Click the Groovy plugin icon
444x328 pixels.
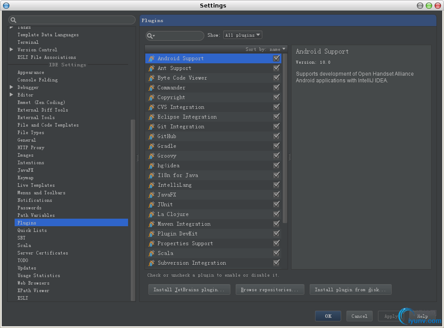coord(152,156)
